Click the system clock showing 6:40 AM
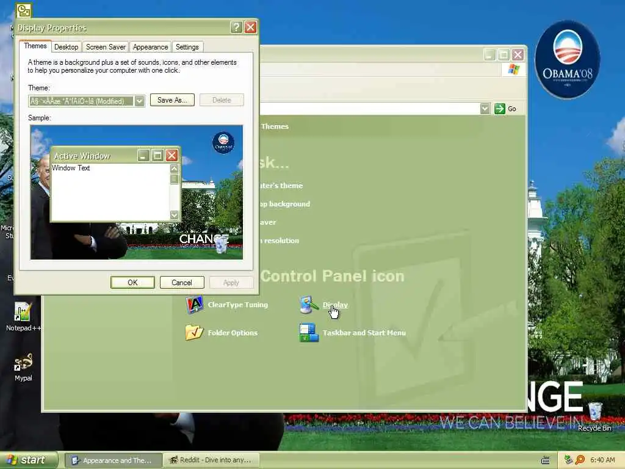 coord(602,460)
